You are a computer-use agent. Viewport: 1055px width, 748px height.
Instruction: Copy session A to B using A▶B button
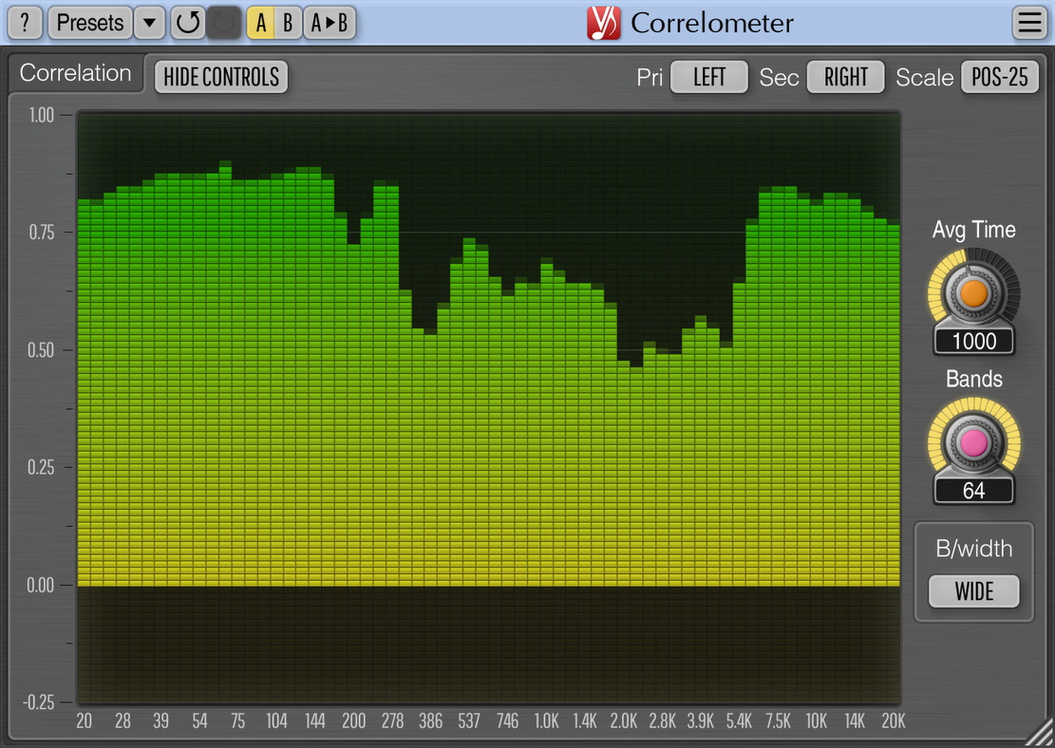[x=329, y=23]
